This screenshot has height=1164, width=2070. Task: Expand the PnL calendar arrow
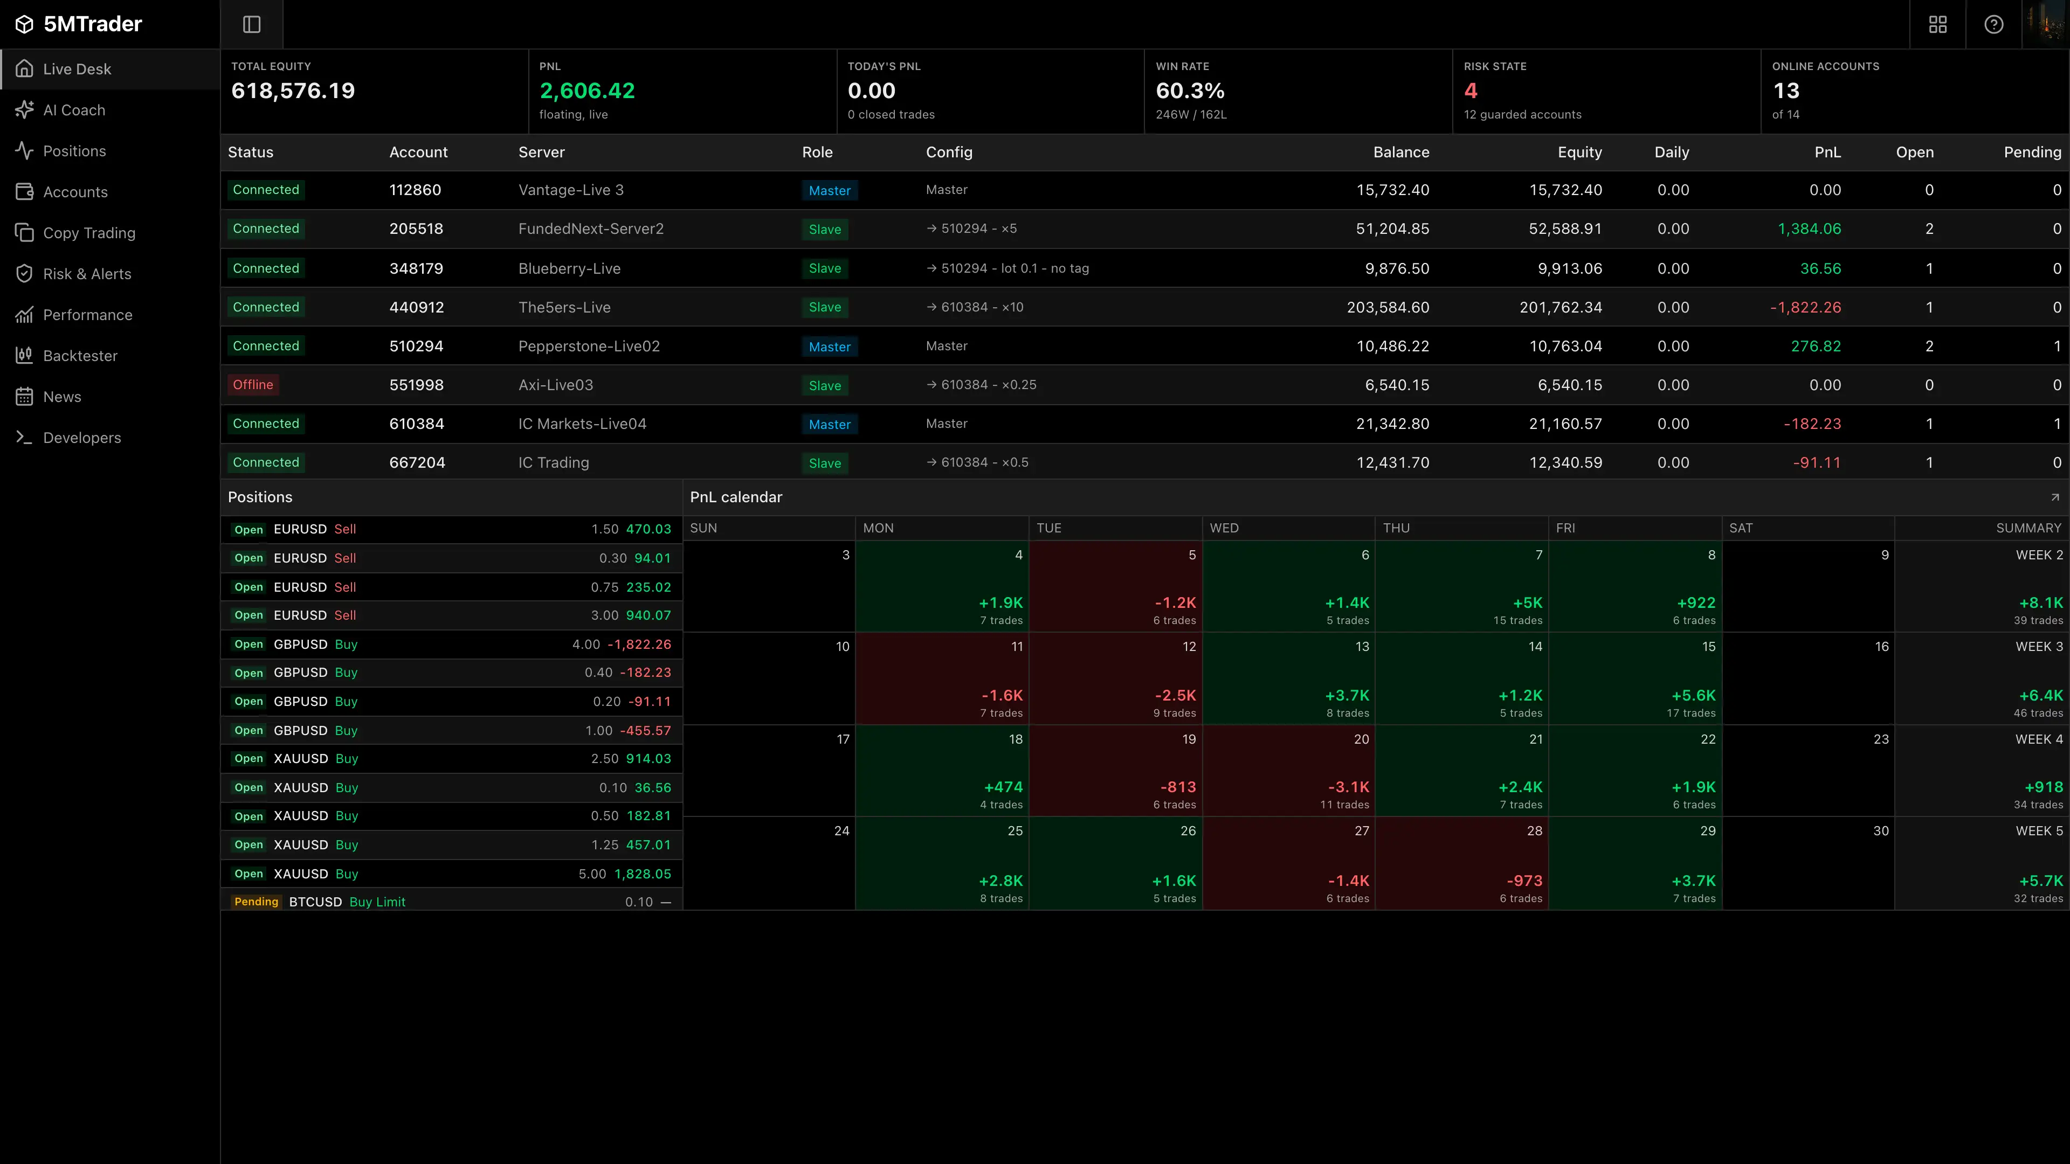(2055, 497)
